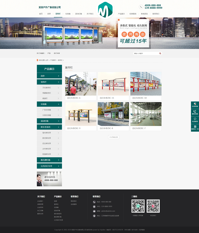Click the keyword search input field
This screenshot has height=233, width=199.
pyautogui.click(x=146, y=53)
